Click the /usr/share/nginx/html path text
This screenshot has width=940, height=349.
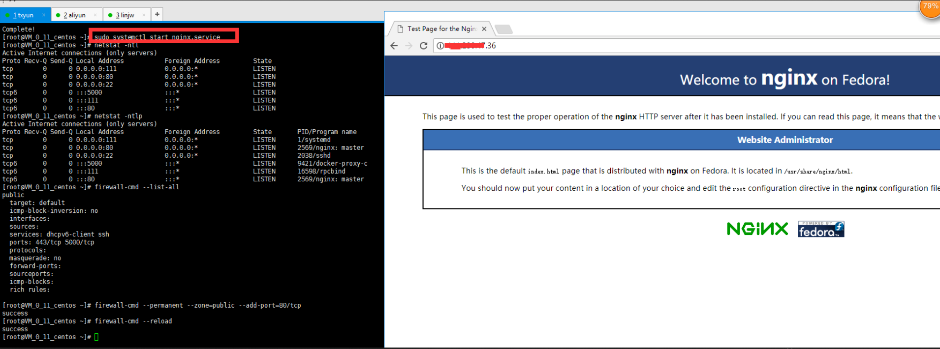click(x=818, y=172)
